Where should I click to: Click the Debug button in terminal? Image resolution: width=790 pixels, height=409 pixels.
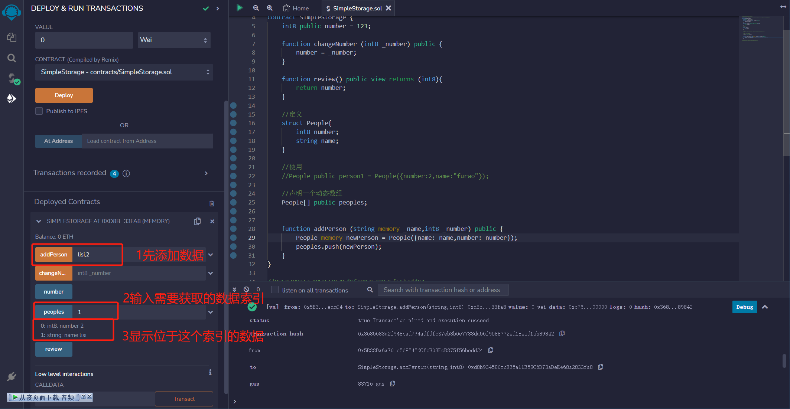click(x=744, y=307)
